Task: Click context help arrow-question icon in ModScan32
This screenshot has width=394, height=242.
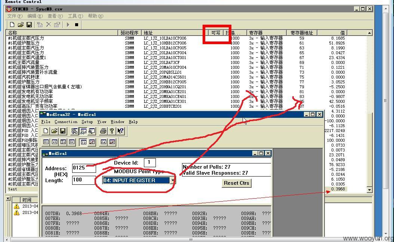Action: pos(120,131)
